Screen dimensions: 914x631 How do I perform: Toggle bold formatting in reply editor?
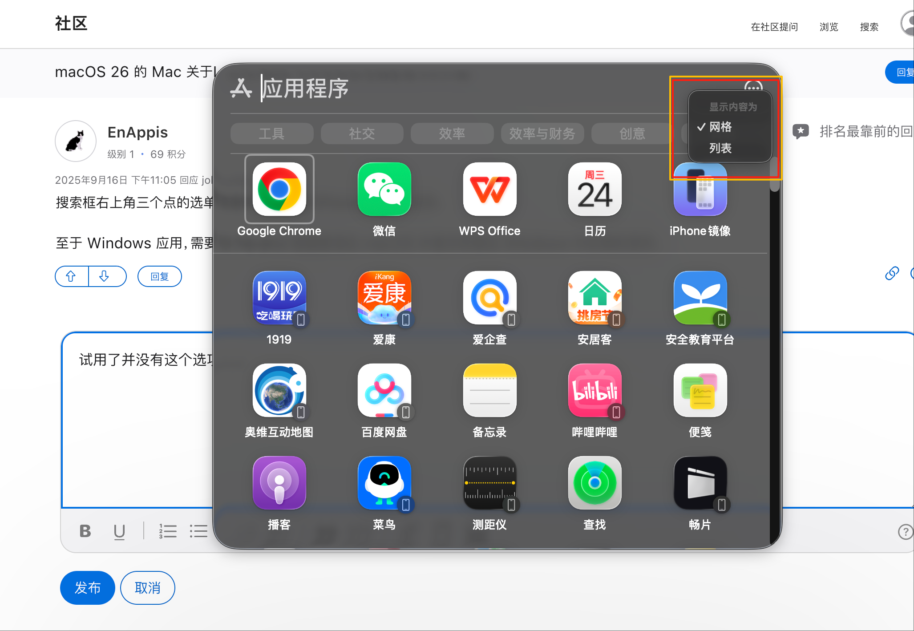tap(85, 531)
